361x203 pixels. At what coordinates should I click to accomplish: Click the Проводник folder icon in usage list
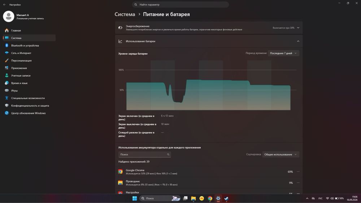[121, 183]
